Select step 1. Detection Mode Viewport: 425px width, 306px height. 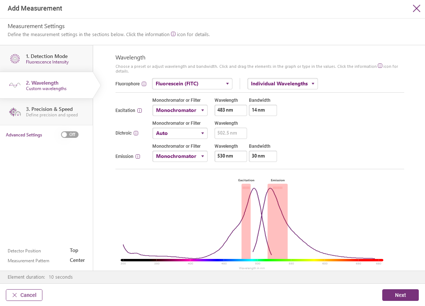(46, 58)
